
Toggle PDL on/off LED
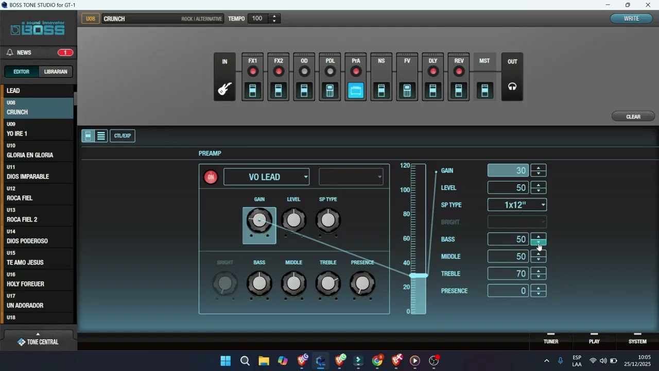(330, 71)
